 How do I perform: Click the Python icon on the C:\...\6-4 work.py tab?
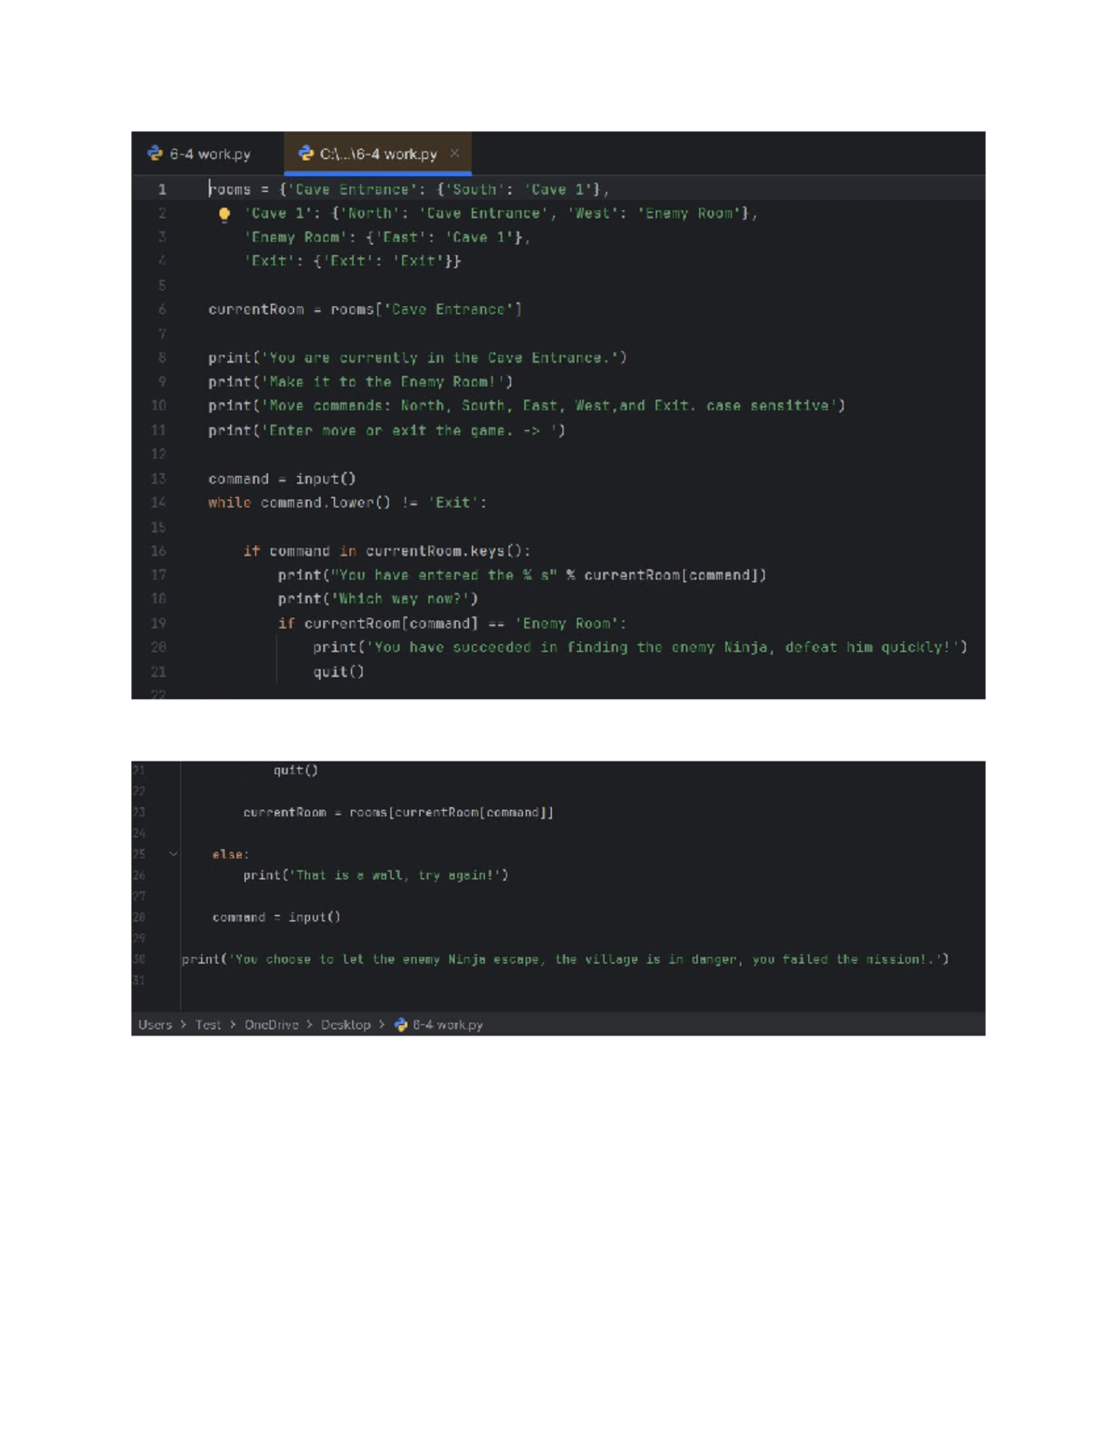[305, 154]
